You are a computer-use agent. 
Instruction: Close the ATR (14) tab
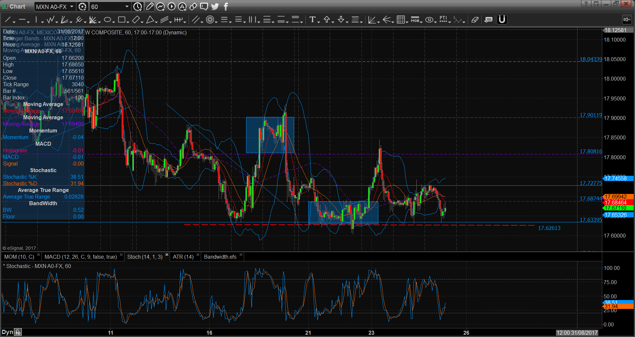click(198, 255)
